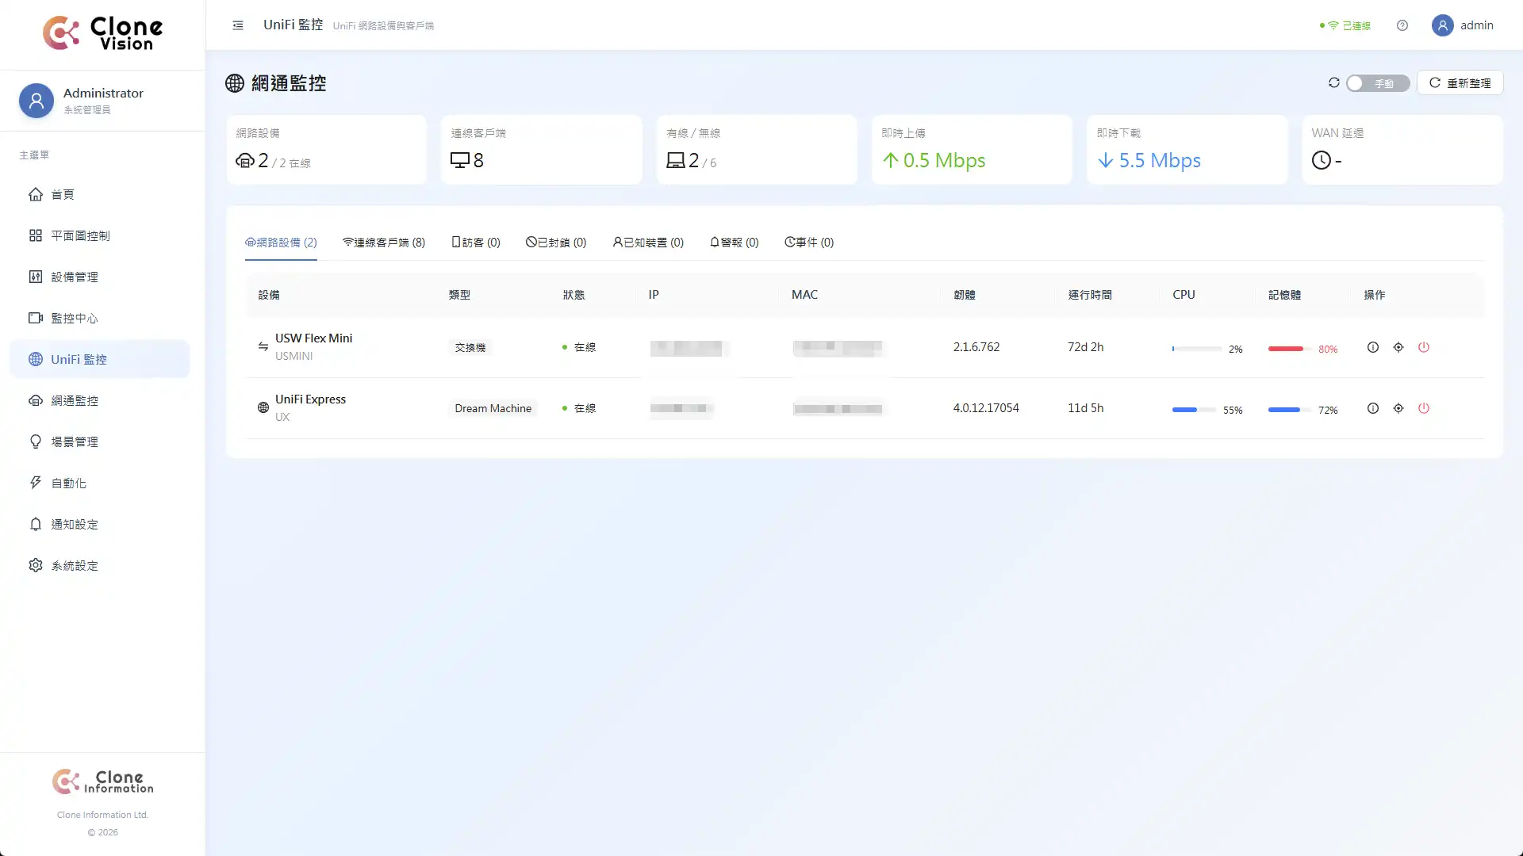The height and width of the screenshot is (856, 1523).
Task: Toggle the 手動 auto-refresh switch
Action: tap(1377, 83)
